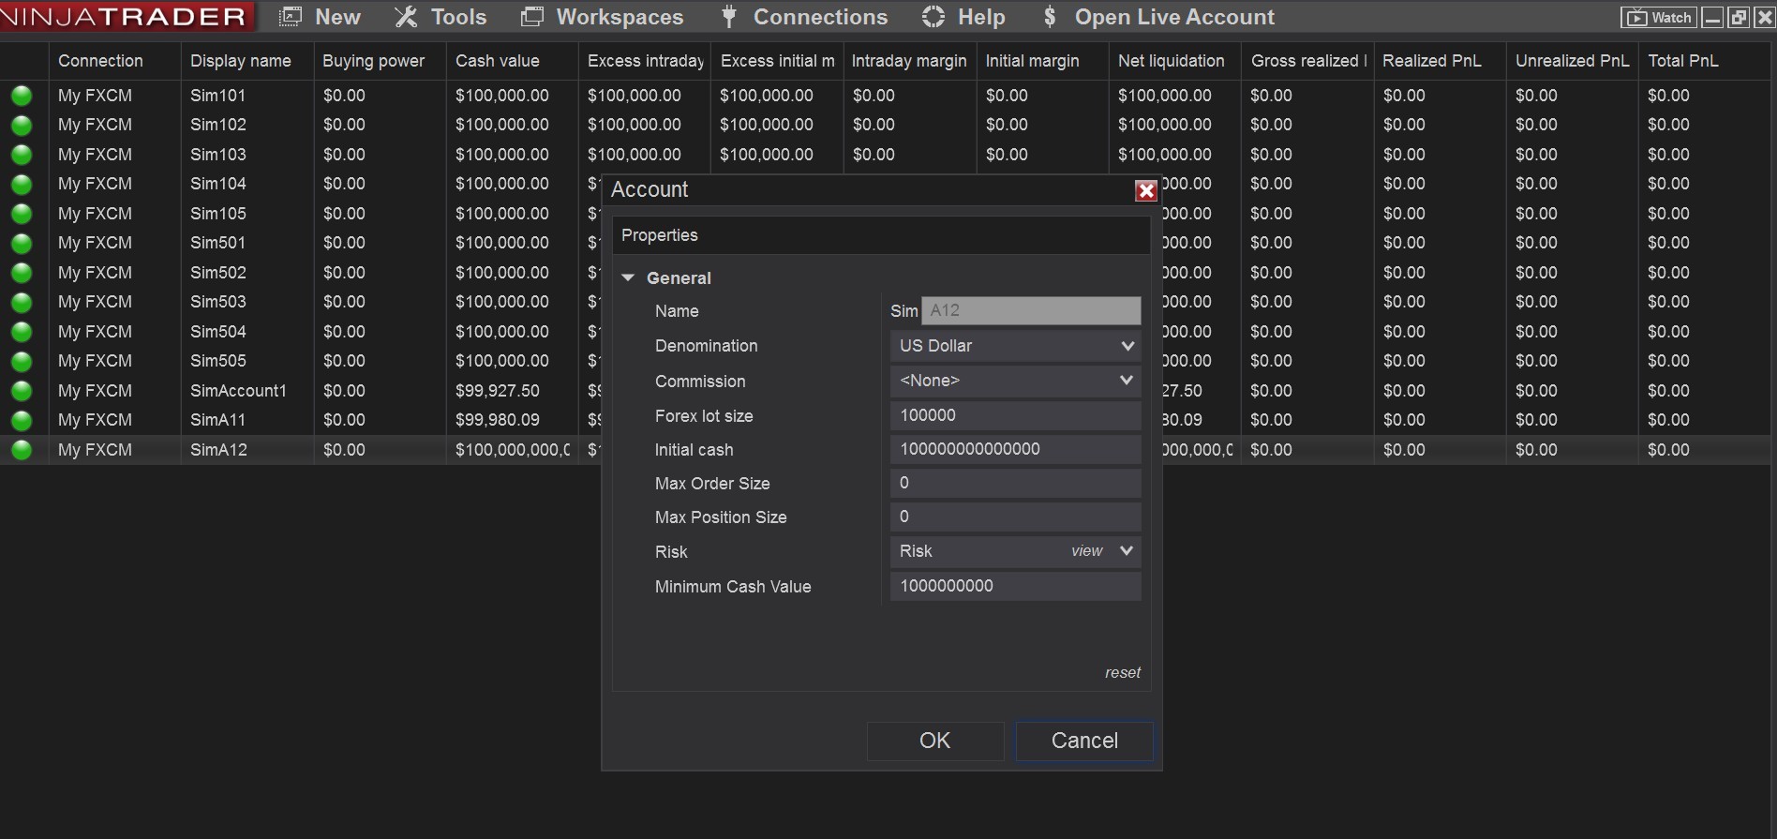Click the reset link
Screen dimensions: 1777x839
pos(1122,672)
